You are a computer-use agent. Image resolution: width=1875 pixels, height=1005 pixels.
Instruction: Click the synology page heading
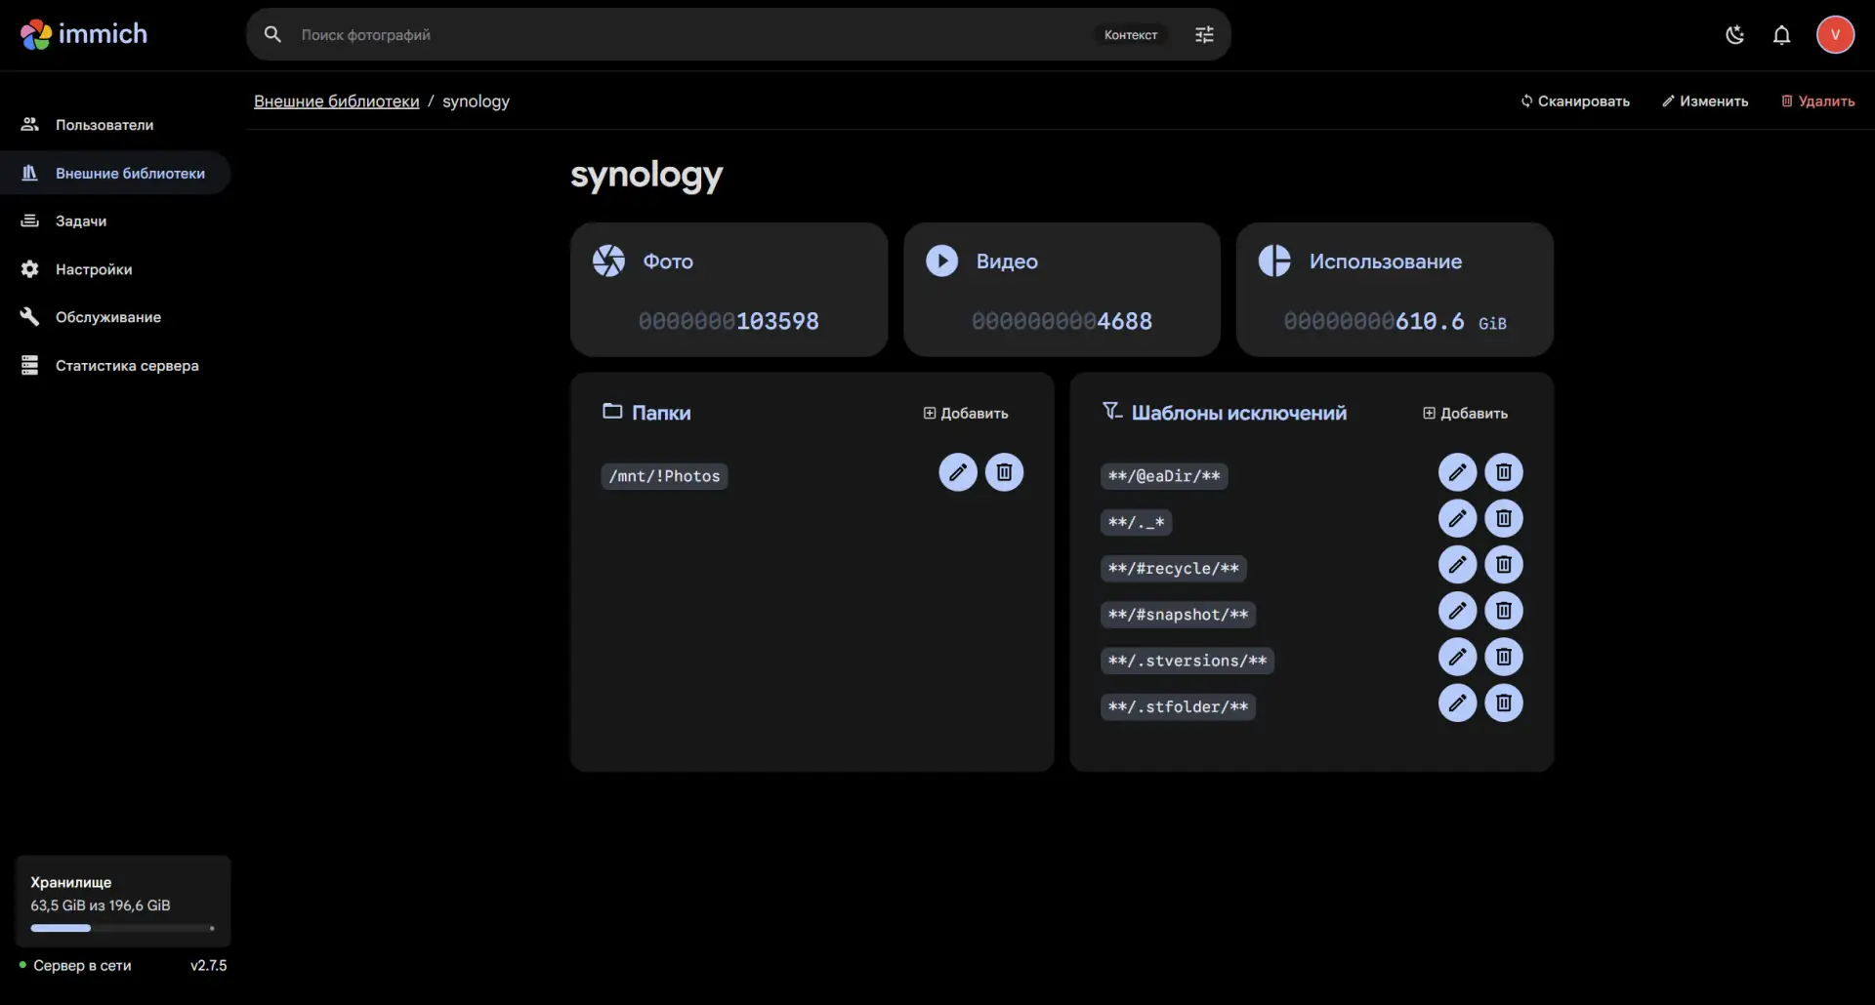[646, 176]
